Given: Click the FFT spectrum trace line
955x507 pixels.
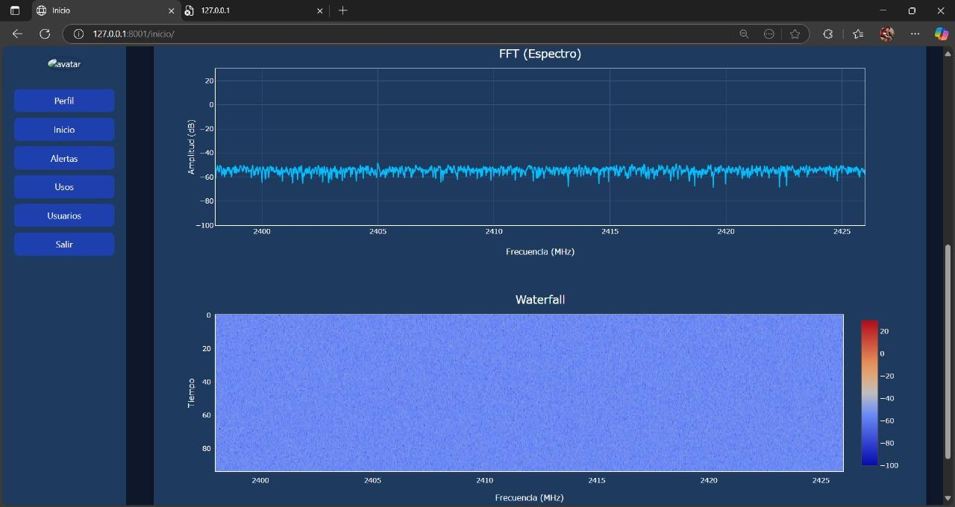Looking at the screenshot, I should pos(540,171).
